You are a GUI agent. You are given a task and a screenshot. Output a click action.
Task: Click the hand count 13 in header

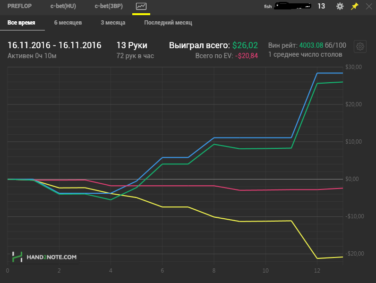321,6
